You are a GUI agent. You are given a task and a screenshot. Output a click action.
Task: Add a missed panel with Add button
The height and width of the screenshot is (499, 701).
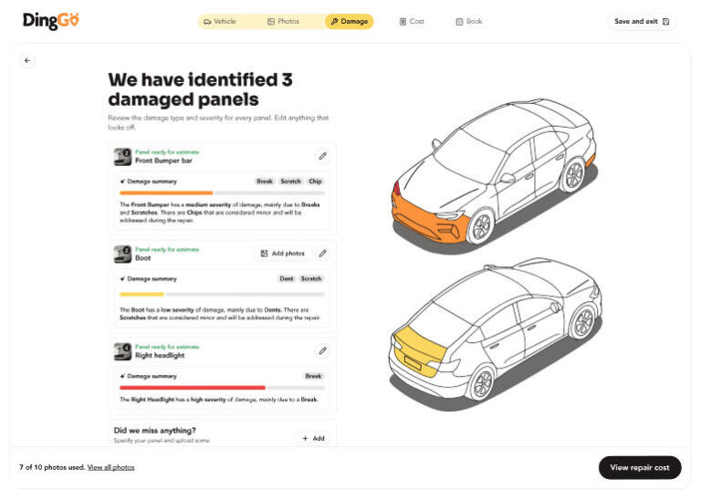(313, 438)
